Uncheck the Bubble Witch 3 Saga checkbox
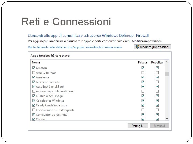 tap(34, 96)
